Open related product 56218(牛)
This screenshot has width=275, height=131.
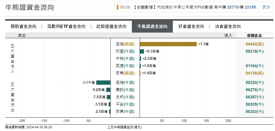[255, 51]
